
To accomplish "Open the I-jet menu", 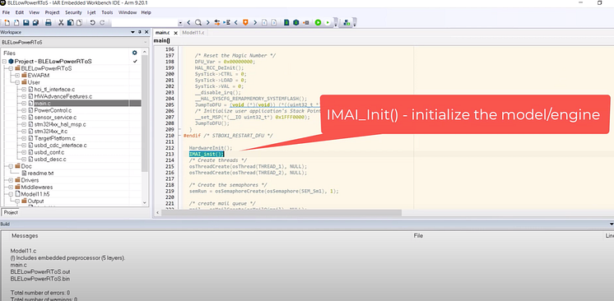I will point(91,12).
